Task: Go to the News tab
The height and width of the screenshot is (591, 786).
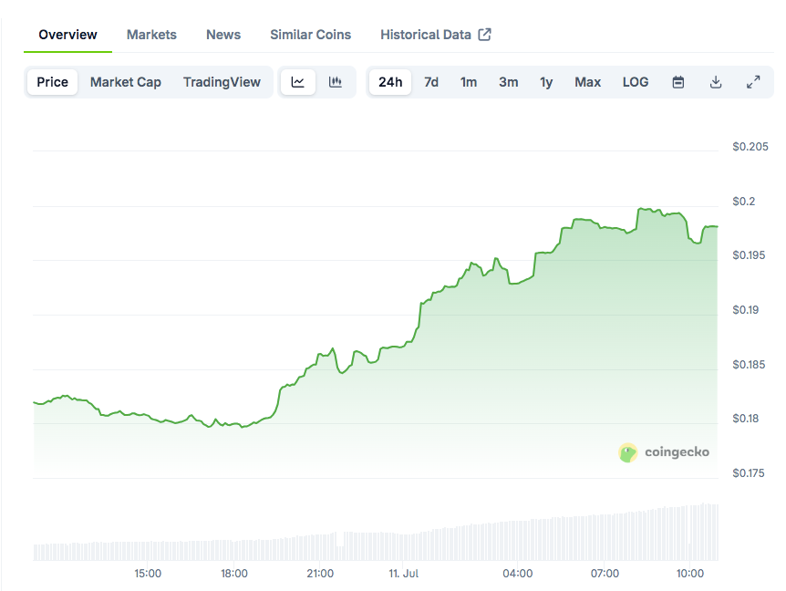Action: tap(223, 35)
